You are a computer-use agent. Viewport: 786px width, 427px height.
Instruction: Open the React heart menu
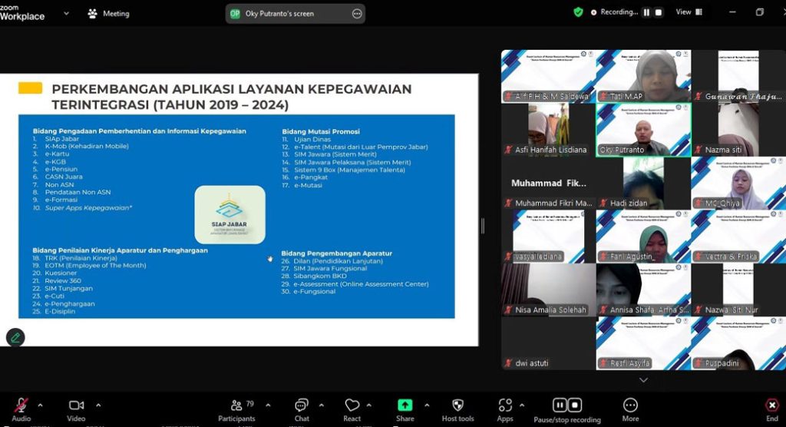point(352,409)
